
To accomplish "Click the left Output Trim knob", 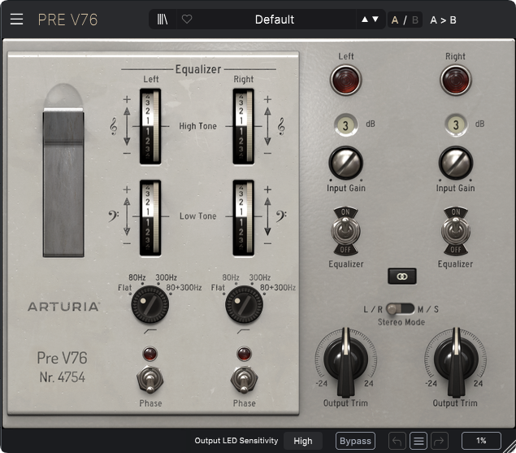I will point(345,360).
